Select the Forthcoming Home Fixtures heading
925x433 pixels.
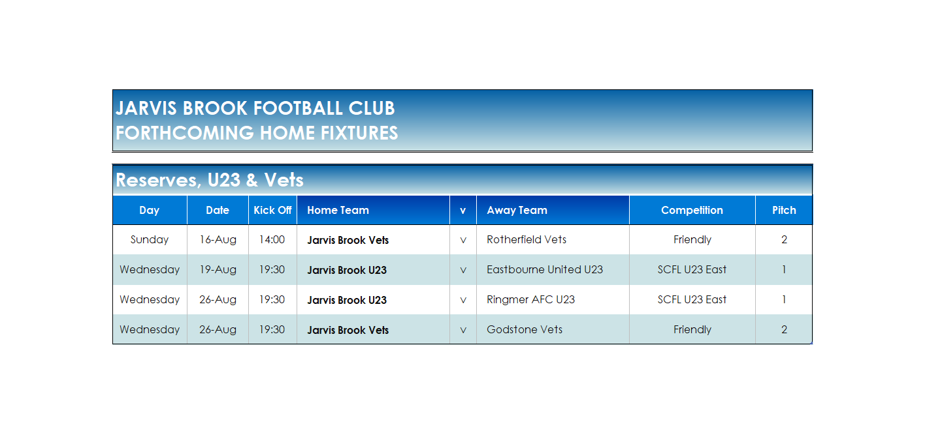pyautogui.click(x=257, y=133)
